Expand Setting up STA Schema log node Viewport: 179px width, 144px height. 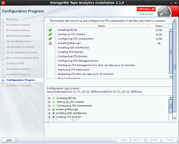coord(49,102)
